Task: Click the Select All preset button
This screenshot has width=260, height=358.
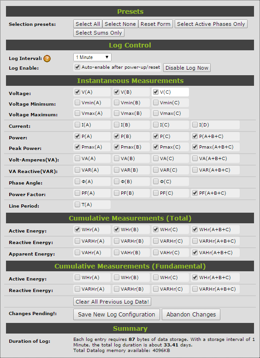Action: [x=88, y=24]
